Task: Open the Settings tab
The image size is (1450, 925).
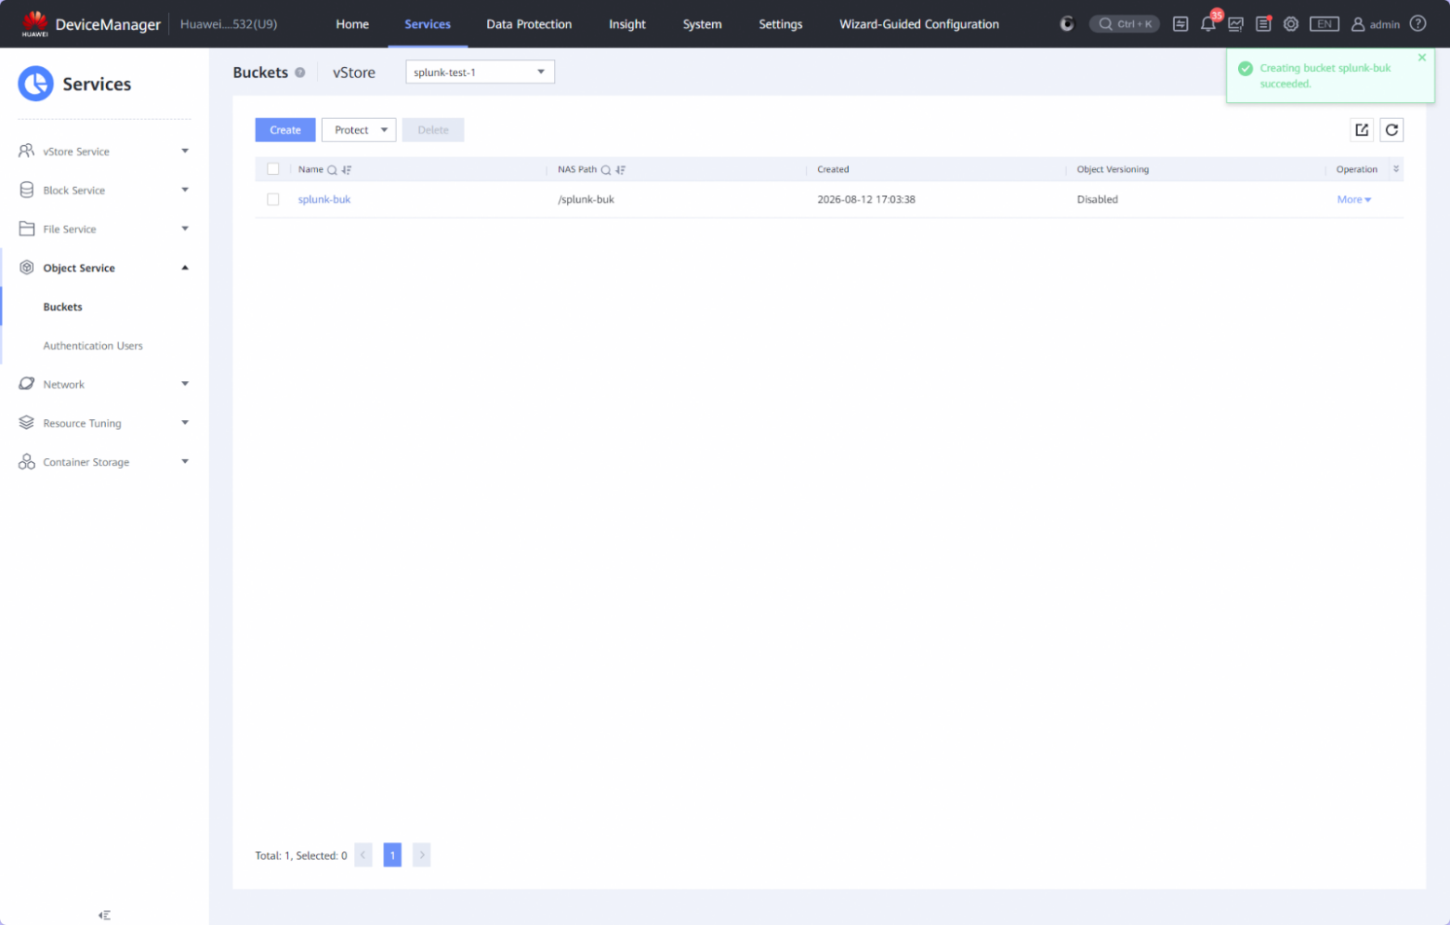Action: point(781,24)
